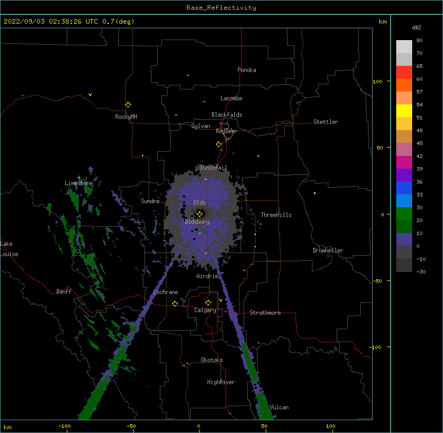Screen dimensions: 443x433
Task: Click the Lake Louise label
Action: (9, 249)
